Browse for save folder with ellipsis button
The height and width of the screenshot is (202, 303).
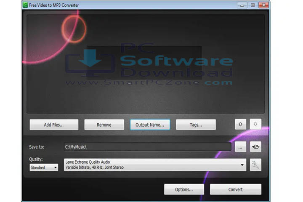click(x=240, y=147)
